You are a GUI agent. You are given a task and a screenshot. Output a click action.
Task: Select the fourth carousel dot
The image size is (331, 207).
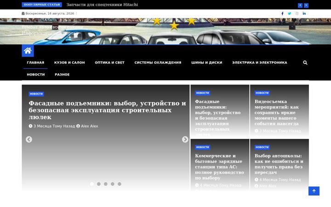[113, 184]
